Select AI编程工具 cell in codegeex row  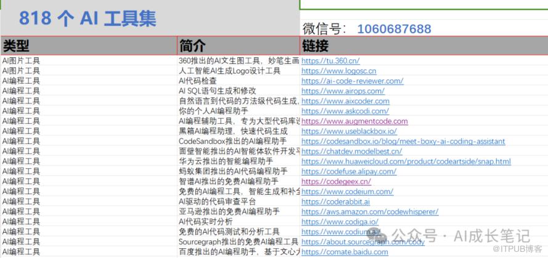tap(89, 182)
